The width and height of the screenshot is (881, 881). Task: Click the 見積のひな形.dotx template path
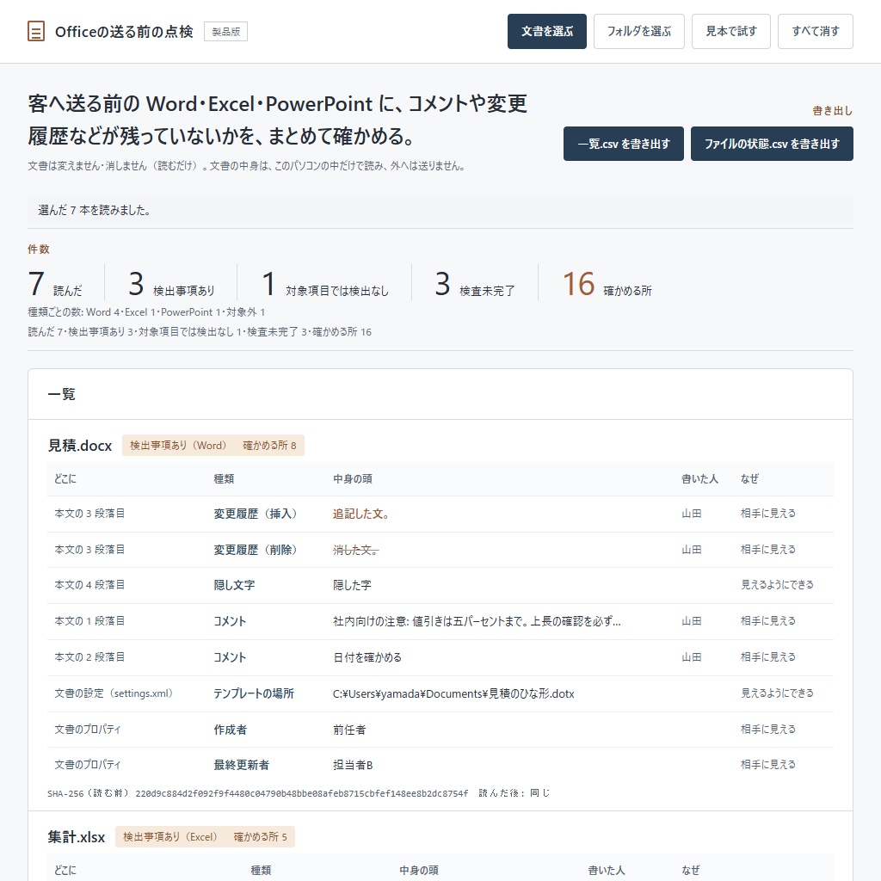(x=453, y=694)
